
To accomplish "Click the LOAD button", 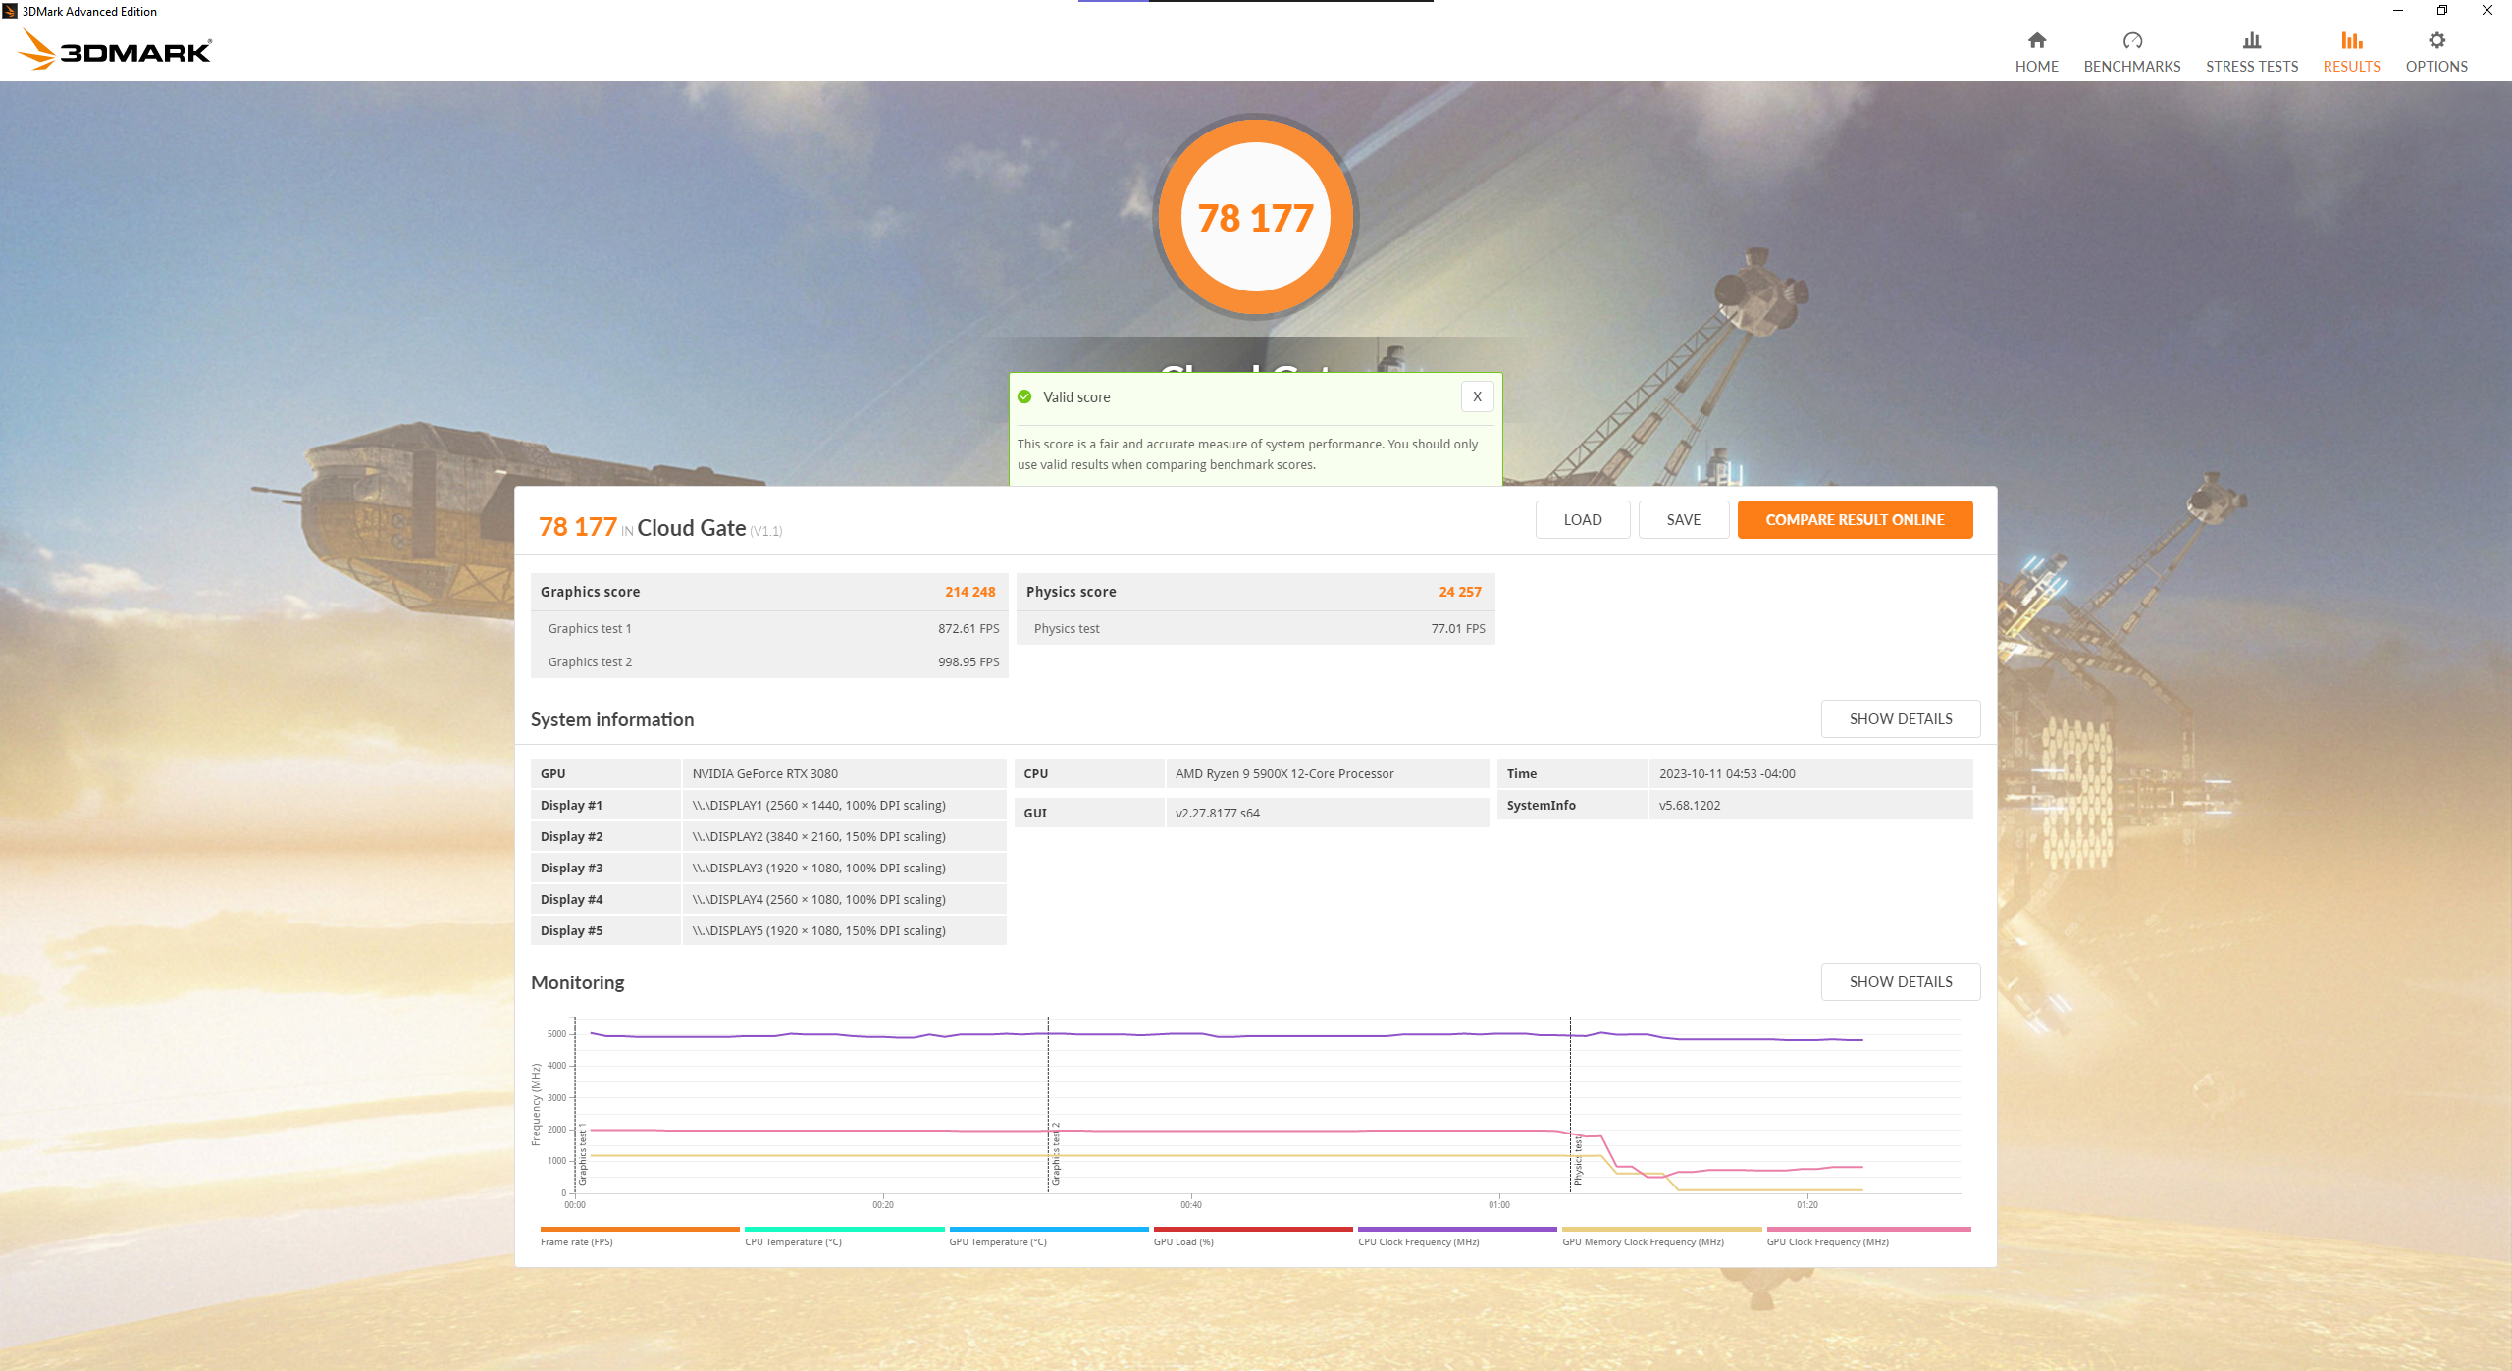I will pyautogui.click(x=1583, y=520).
